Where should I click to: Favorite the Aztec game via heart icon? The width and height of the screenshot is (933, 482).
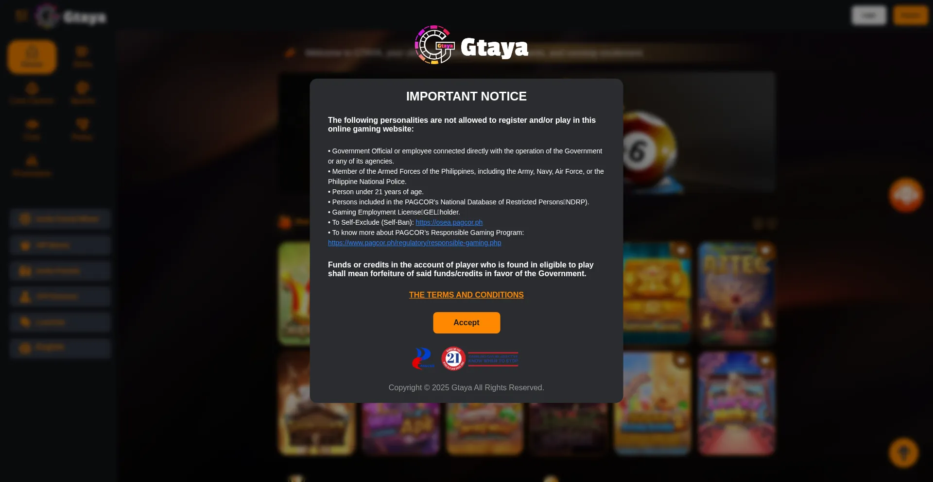coord(765,250)
